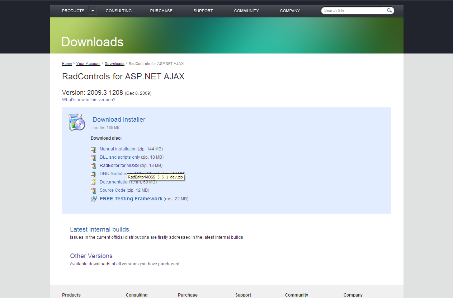The width and height of the screenshot is (453, 298).
Task: Click the installer disc icon
Action: 76,122
